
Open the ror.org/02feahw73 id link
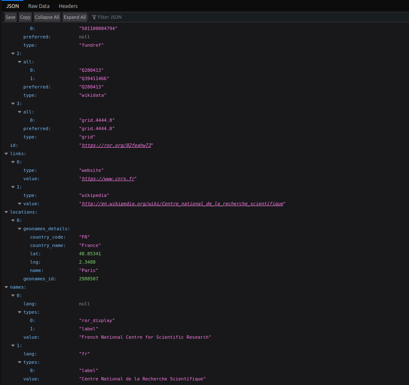[116, 145]
